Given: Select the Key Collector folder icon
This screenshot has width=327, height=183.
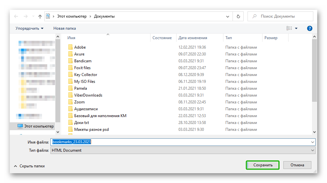Looking at the screenshot, I should click(x=70, y=75).
